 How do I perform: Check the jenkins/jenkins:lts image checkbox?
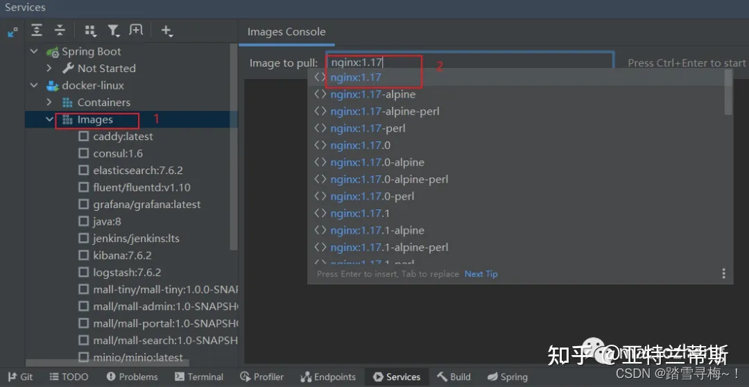(84, 239)
